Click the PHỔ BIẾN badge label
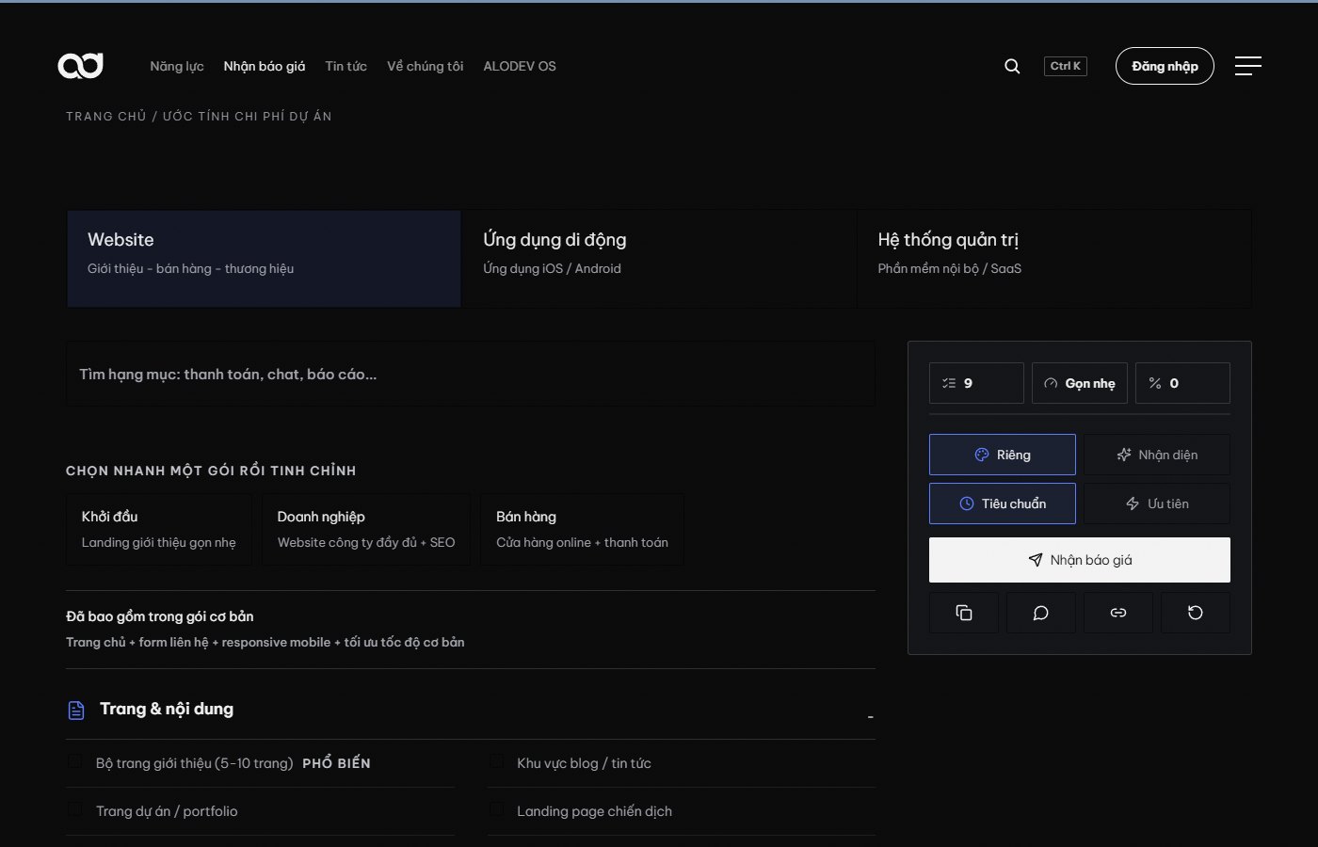This screenshot has width=1318, height=847. click(336, 763)
